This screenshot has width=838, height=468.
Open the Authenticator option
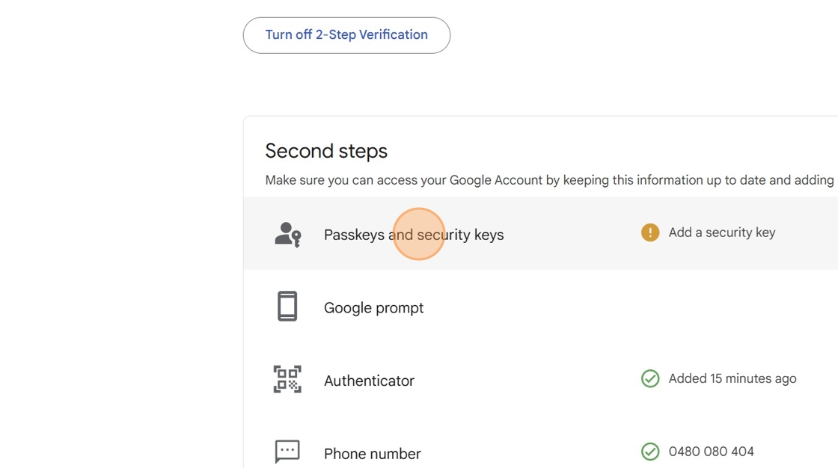click(x=369, y=381)
